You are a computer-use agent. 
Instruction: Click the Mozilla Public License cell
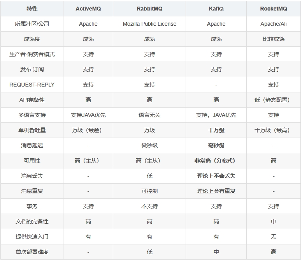point(149,24)
